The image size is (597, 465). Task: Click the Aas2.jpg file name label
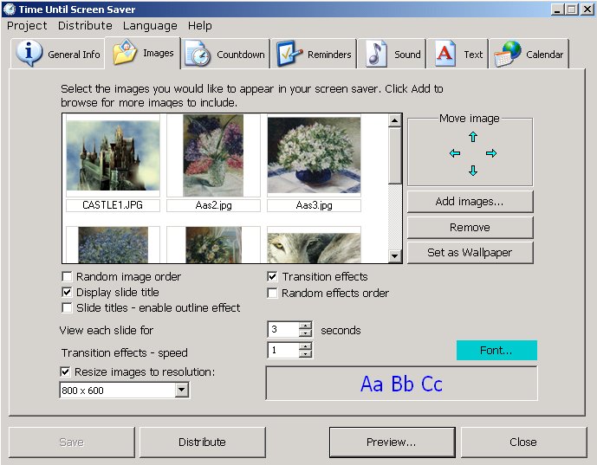click(213, 205)
